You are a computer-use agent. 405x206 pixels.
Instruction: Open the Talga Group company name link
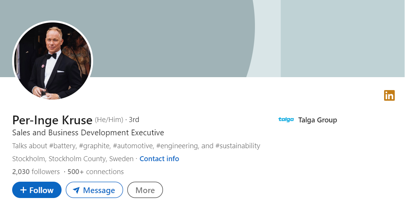pos(318,120)
